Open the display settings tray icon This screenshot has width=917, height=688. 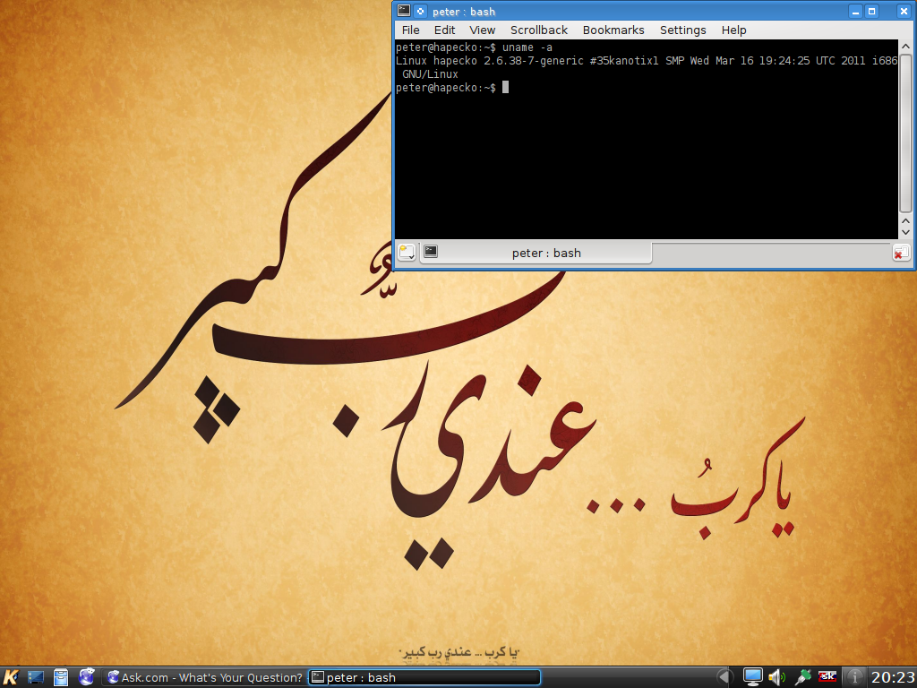[752, 677]
